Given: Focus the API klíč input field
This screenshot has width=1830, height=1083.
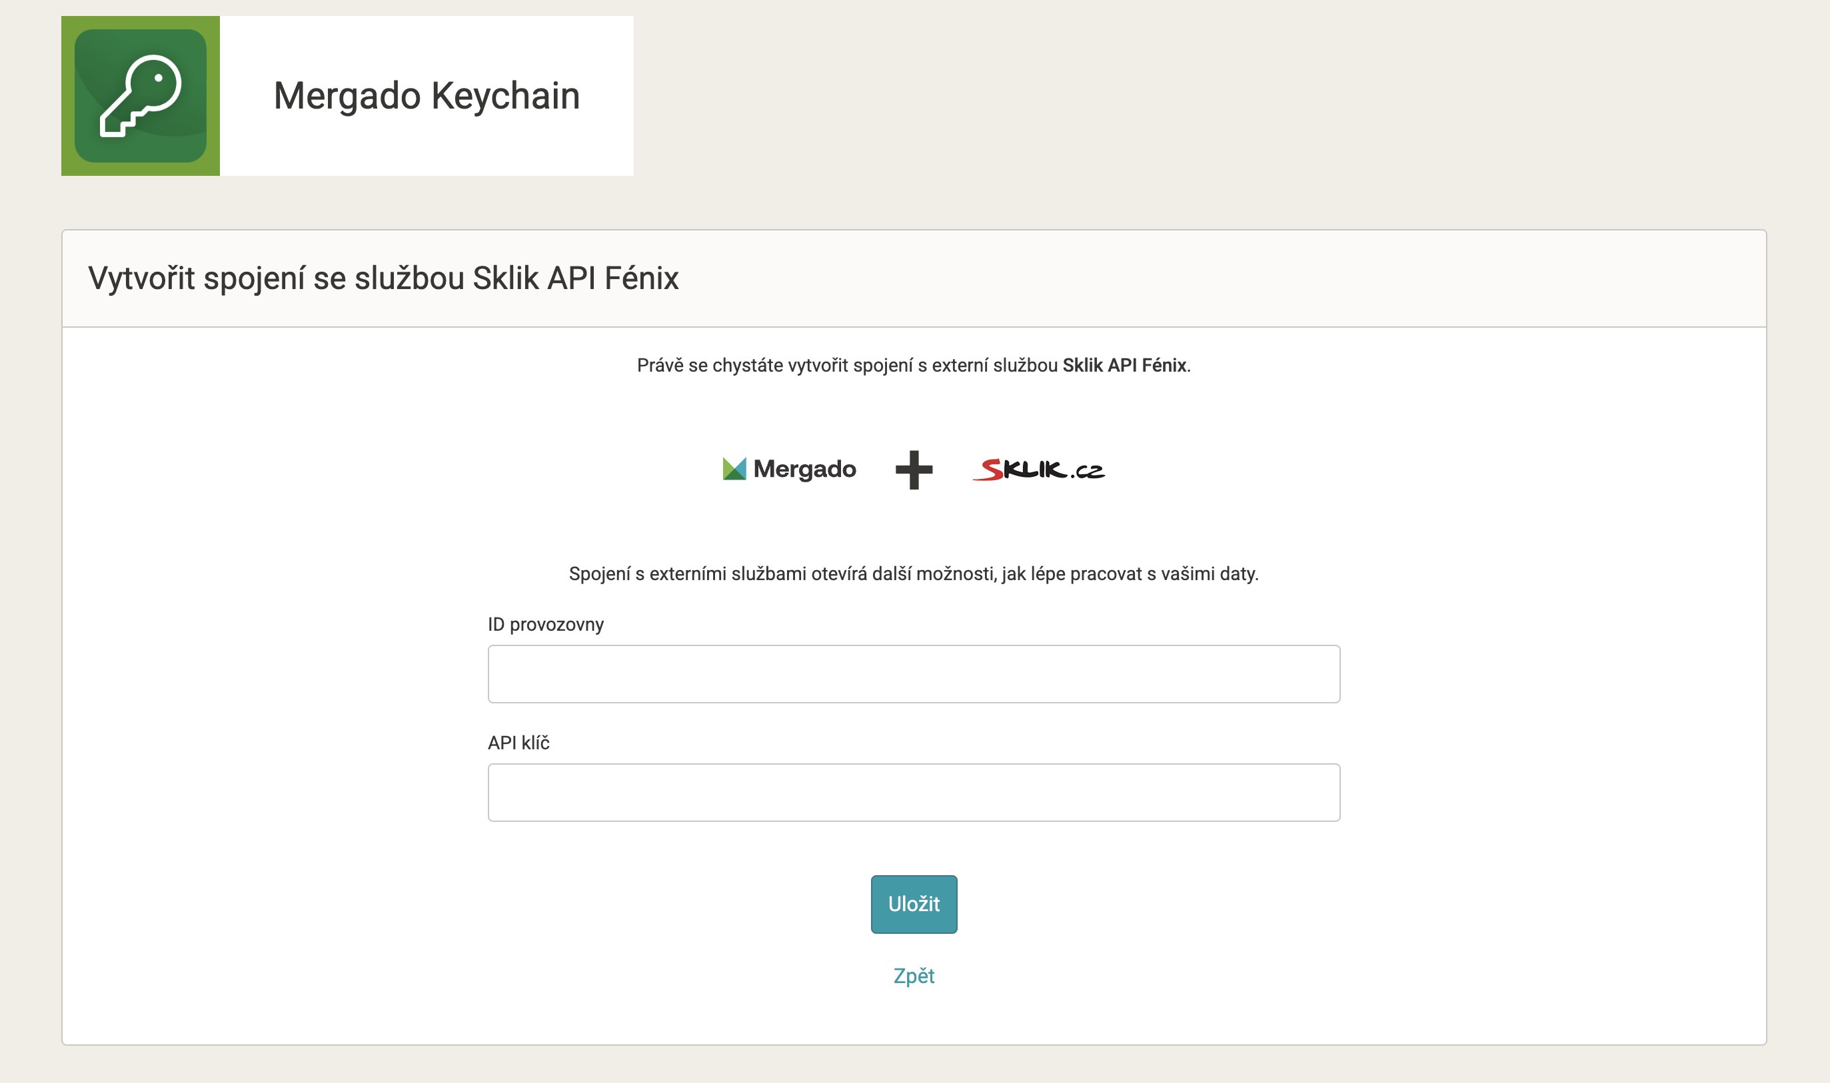Looking at the screenshot, I should click(913, 793).
